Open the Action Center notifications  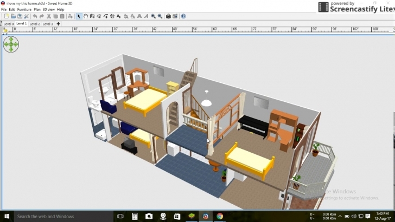368,216
